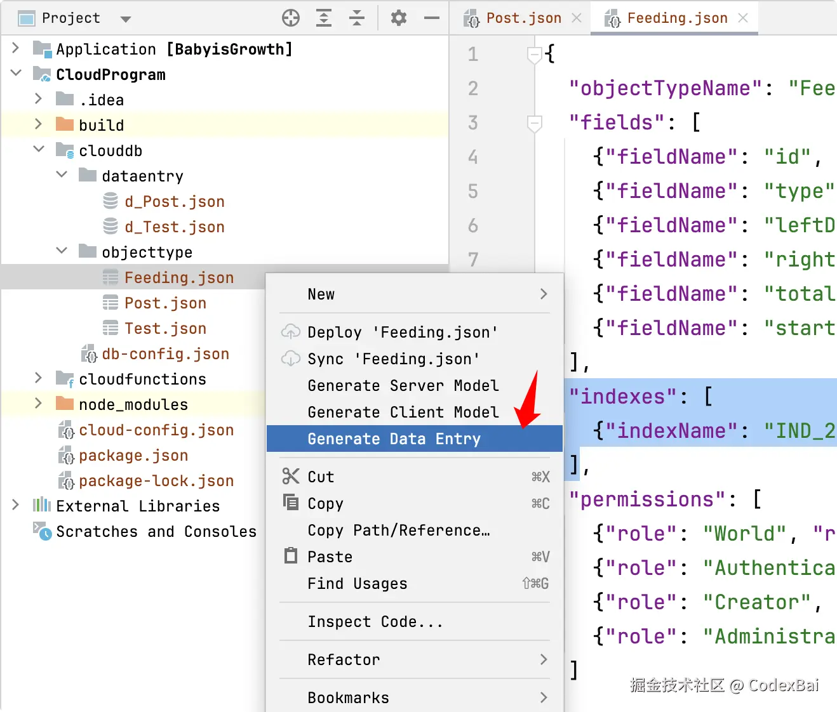
Task: Click the Select Opened File target icon
Action: pyautogui.click(x=291, y=18)
